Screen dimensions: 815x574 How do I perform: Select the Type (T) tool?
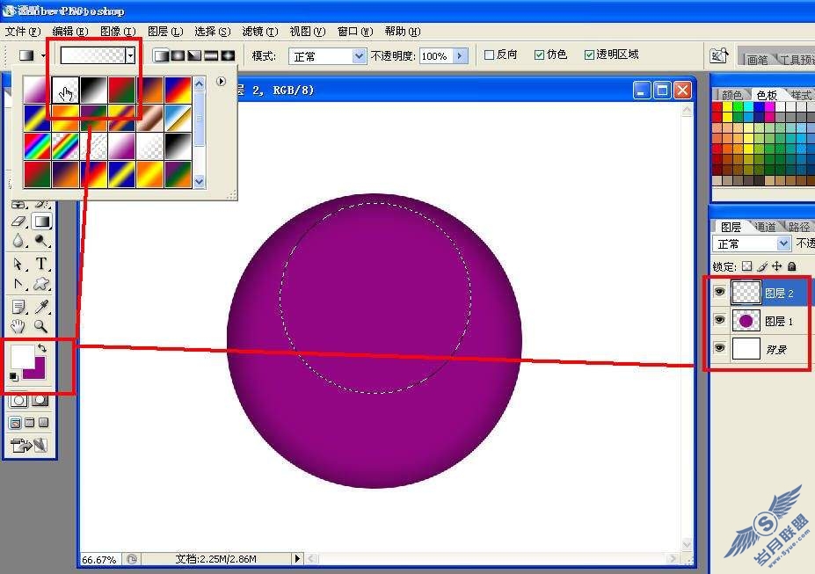click(x=41, y=264)
